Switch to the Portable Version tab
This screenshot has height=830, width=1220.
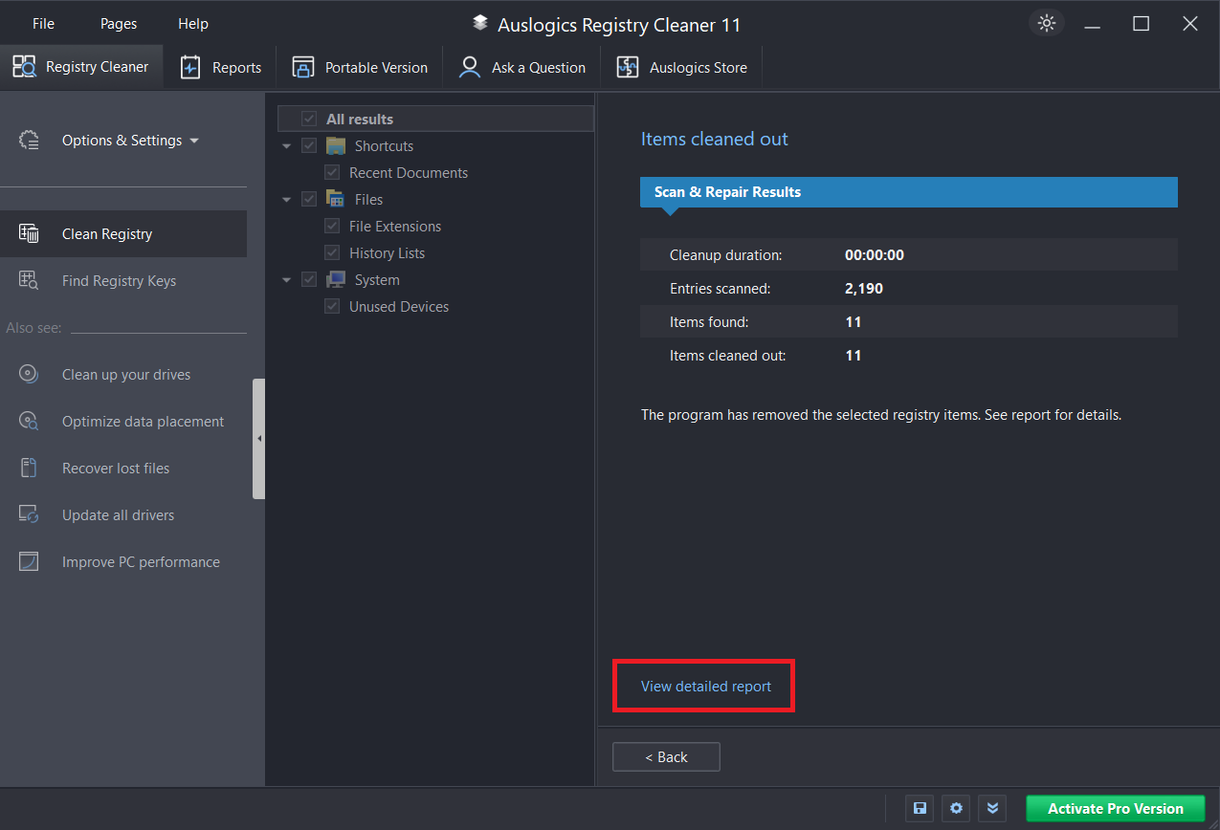click(360, 67)
